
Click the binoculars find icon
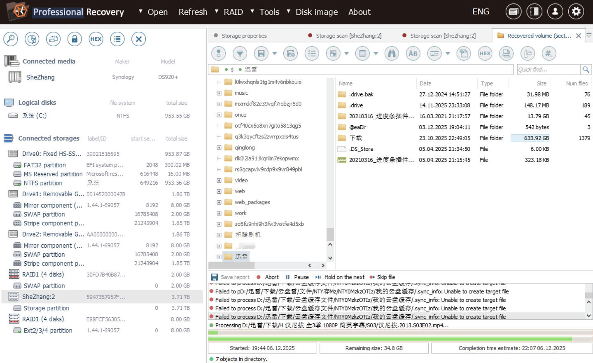[x=392, y=53]
